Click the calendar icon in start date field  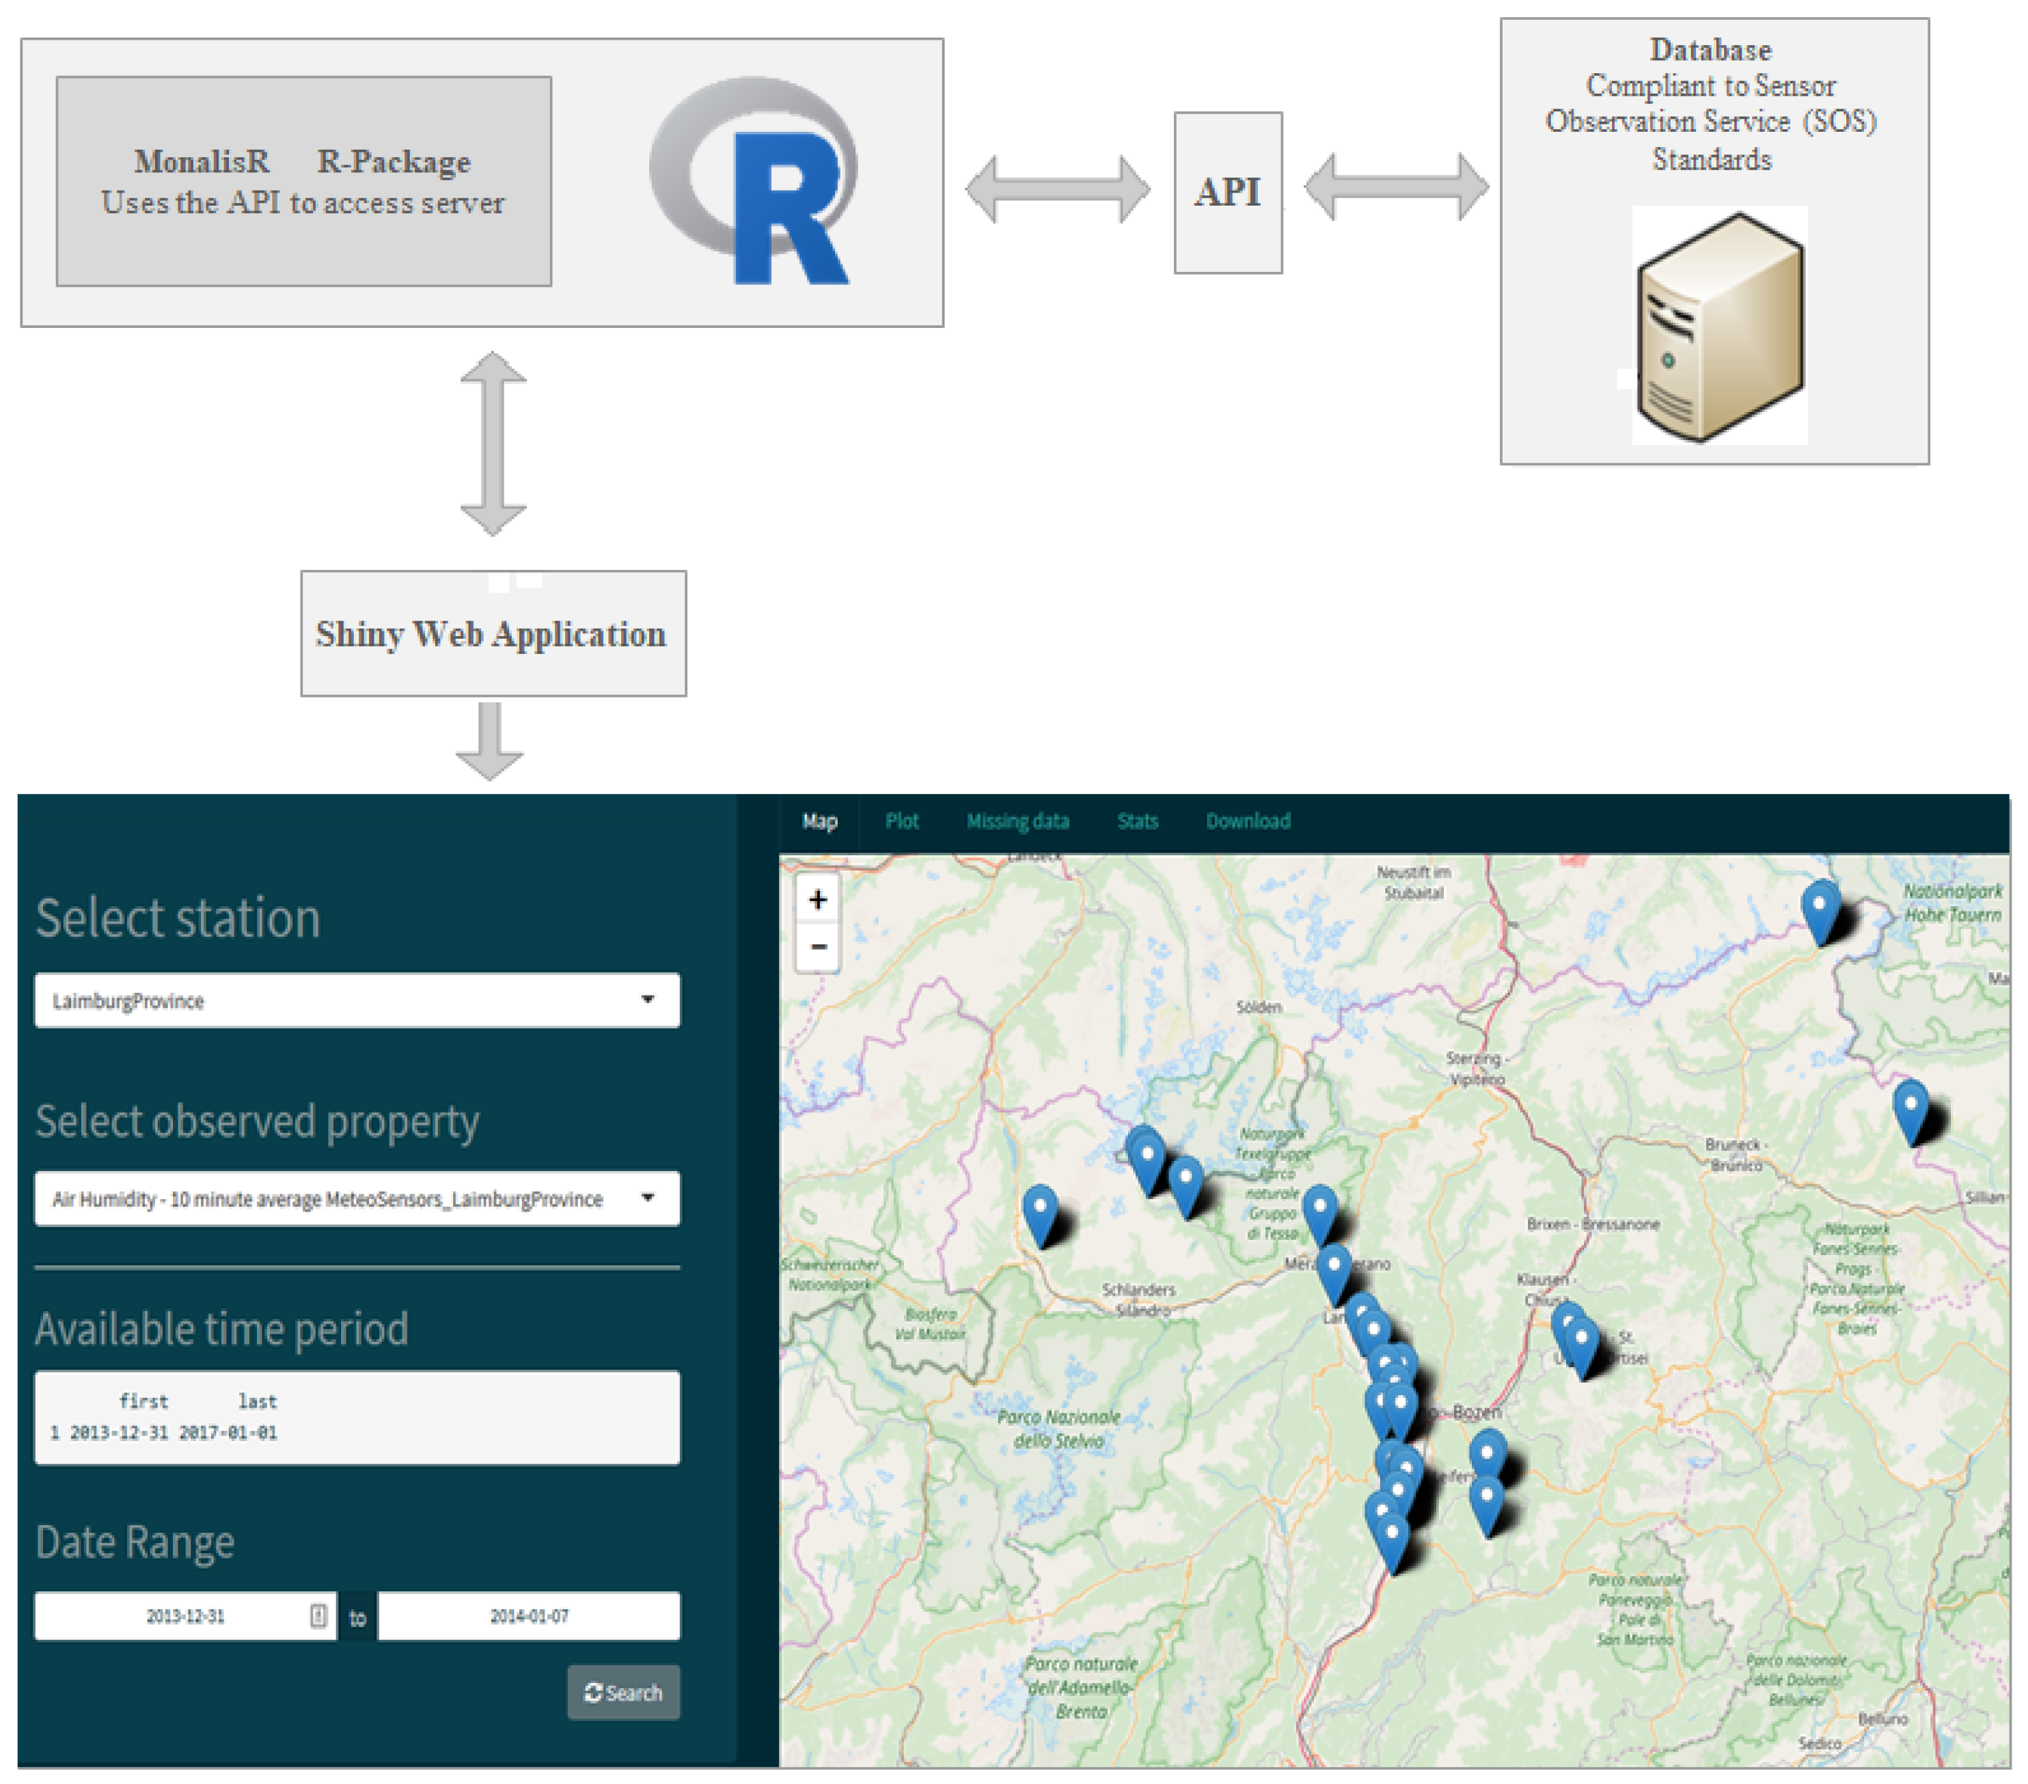318,1615
